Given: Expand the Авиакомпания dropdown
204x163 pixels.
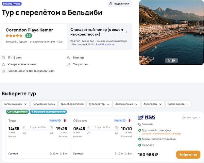Looking at the screenshot, I should click(x=126, y=104).
